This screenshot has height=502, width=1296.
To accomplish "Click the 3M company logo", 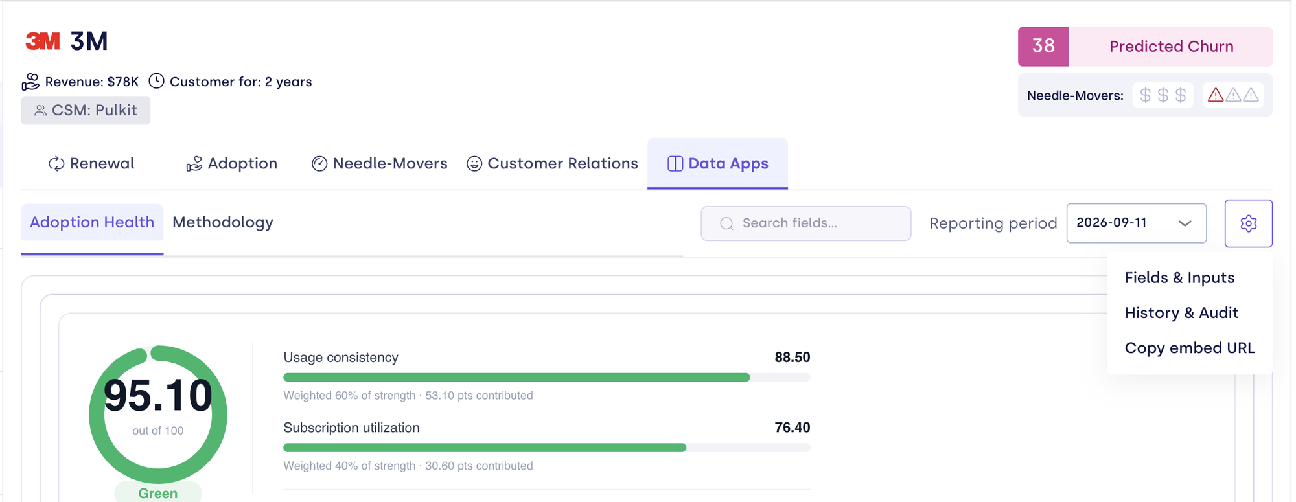I will click(x=42, y=41).
